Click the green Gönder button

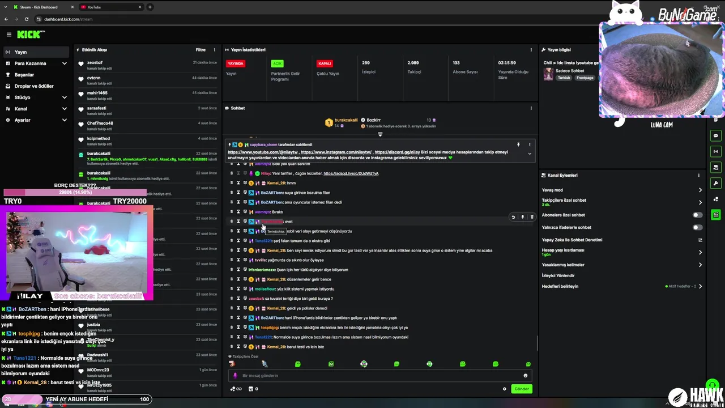[x=522, y=389]
